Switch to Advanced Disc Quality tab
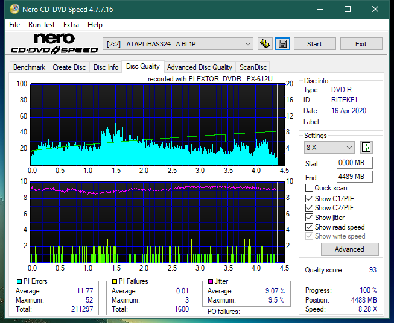The image size is (394, 323). point(200,67)
